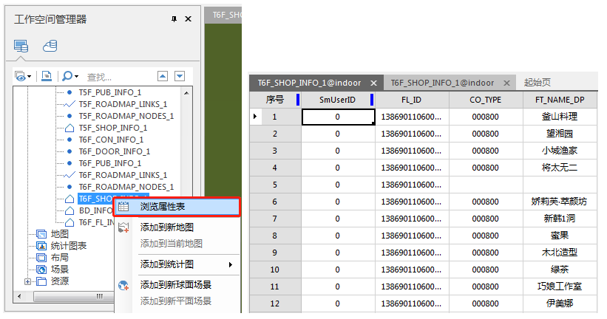The height and width of the screenshot is (319, 607).
Task: Close the active T6F_SHOP_INFO_1@indoor tab
Action: [x=373, y=83]
